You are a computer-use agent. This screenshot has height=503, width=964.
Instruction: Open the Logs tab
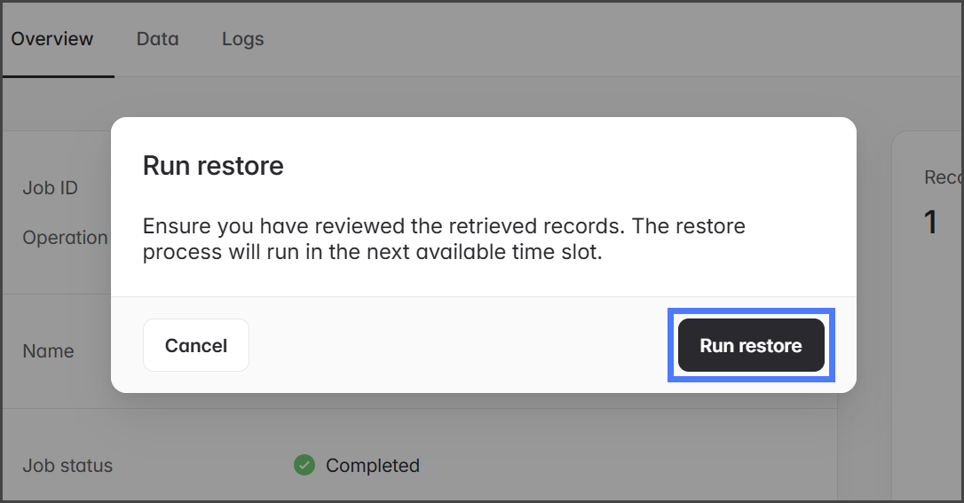[242, 39]
